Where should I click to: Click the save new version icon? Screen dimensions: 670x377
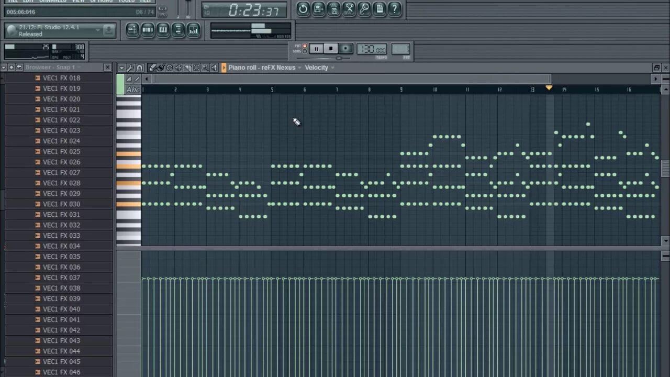point(318,8)
